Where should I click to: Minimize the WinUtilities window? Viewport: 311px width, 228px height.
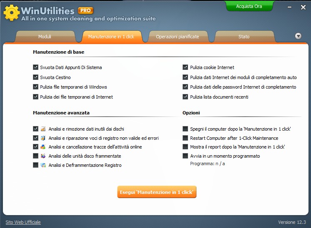point(290,7)
